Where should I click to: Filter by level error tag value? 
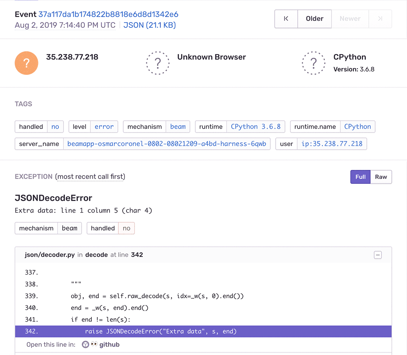tap(104, 127)
